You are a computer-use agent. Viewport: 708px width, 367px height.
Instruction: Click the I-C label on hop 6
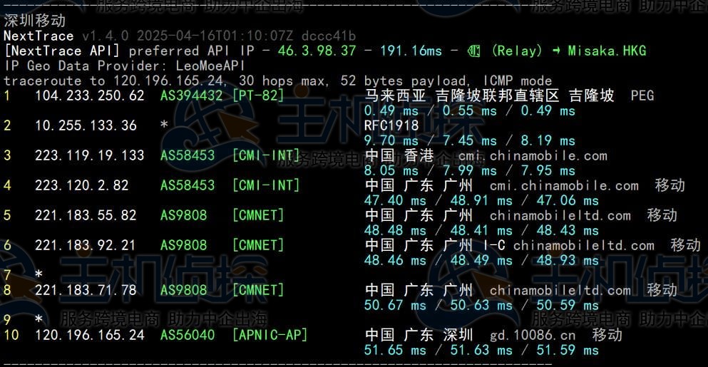tap(494, 245)
